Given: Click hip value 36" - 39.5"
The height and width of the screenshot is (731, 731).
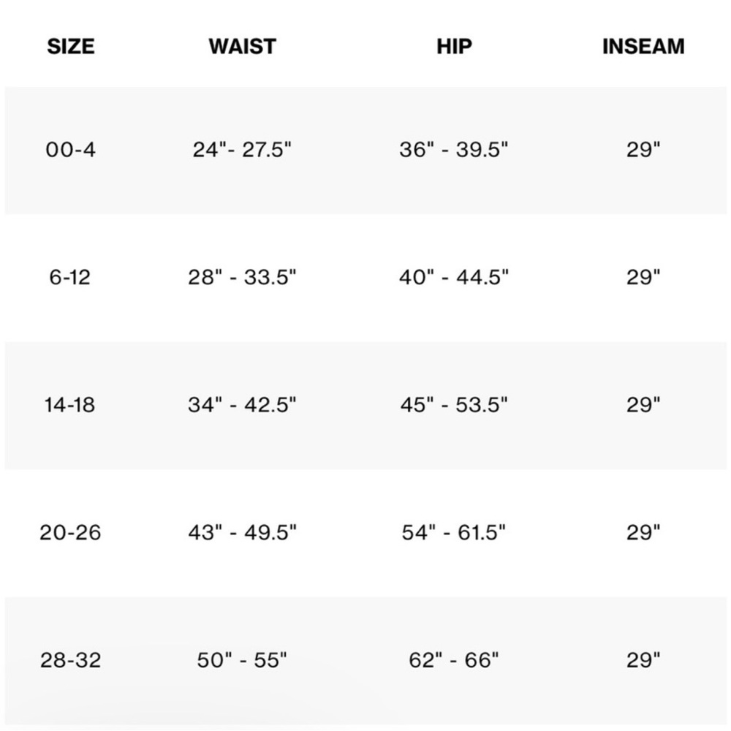Looking at the screenshot, I should (x=453, y=150).
